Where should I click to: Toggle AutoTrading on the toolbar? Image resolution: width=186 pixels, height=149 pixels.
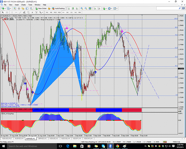[x=58, y=8]
